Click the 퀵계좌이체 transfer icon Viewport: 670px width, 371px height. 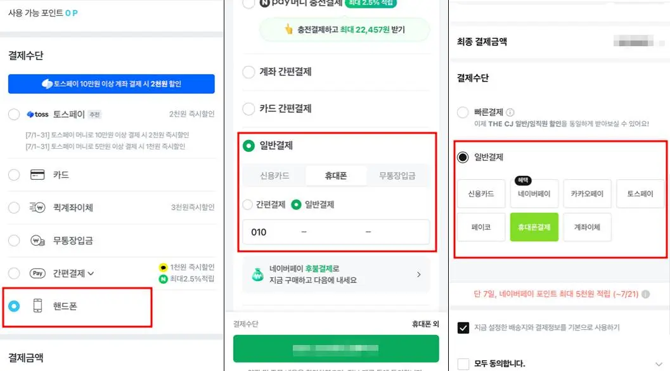click(x=37, y=208)
